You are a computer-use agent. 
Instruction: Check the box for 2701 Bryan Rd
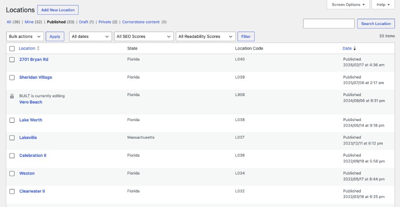click(x=12, y=60)
